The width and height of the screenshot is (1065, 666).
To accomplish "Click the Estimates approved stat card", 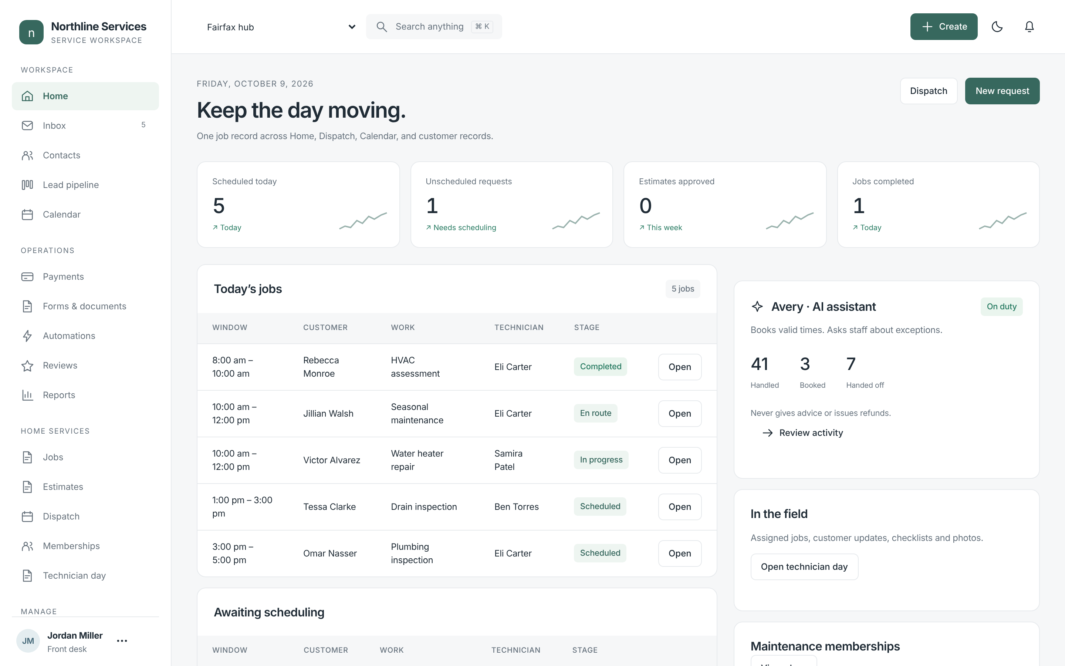I will (x=725, y=204).
